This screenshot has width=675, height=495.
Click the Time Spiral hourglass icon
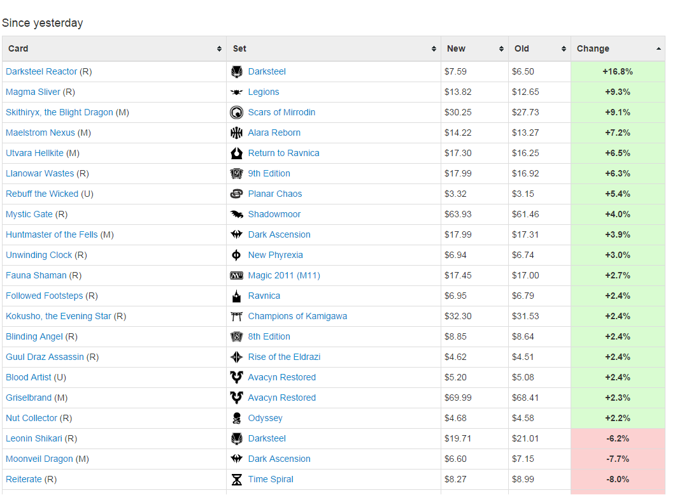pos(236,480)
